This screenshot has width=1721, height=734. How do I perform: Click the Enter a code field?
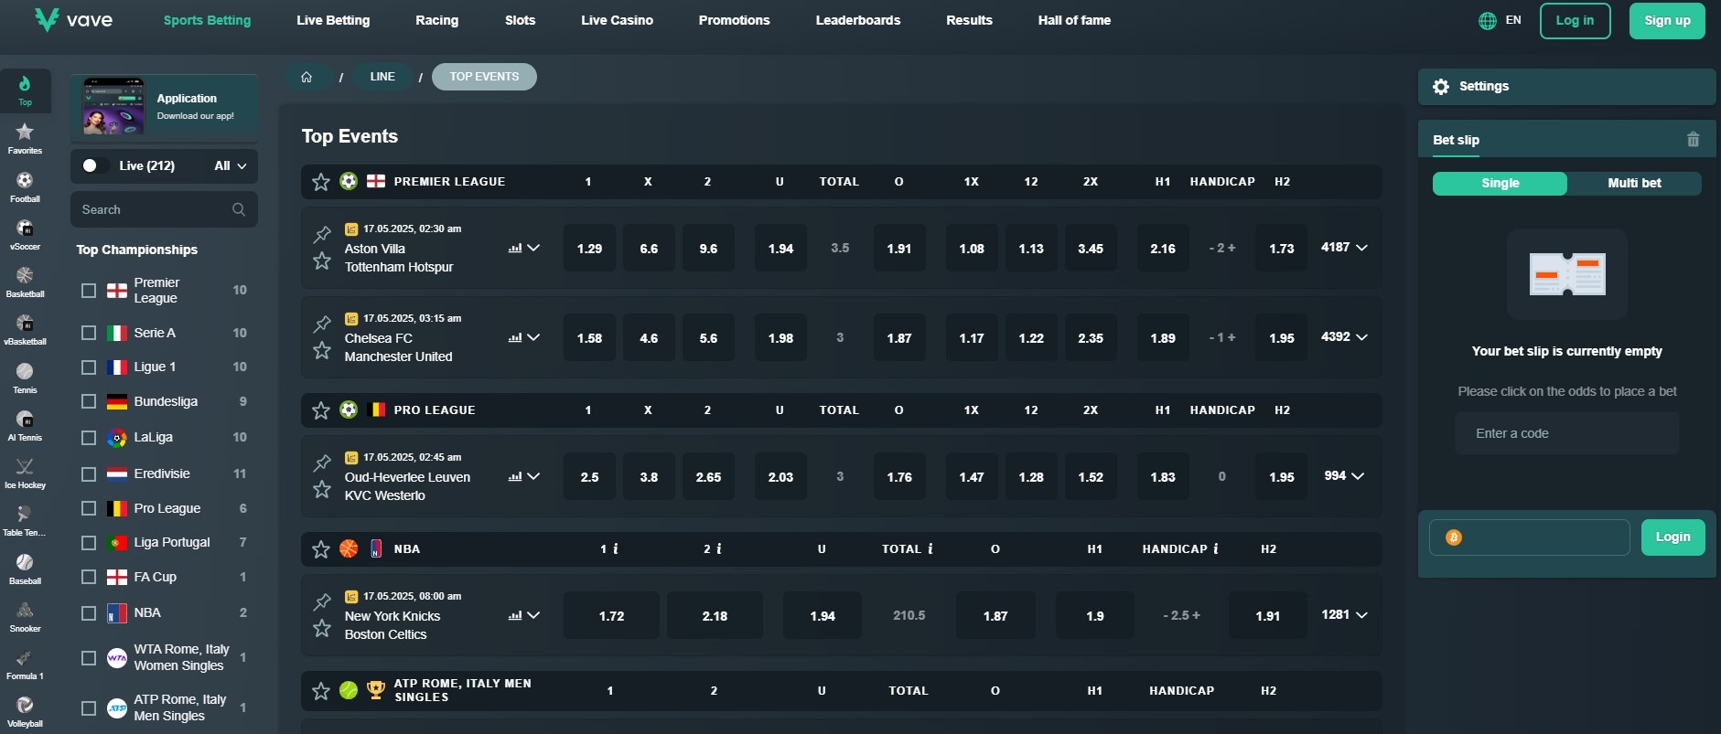tap(1566, 433)
